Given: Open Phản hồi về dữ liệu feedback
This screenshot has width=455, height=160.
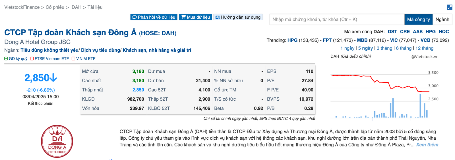Looking at the screenshot, I should [154, 17].
